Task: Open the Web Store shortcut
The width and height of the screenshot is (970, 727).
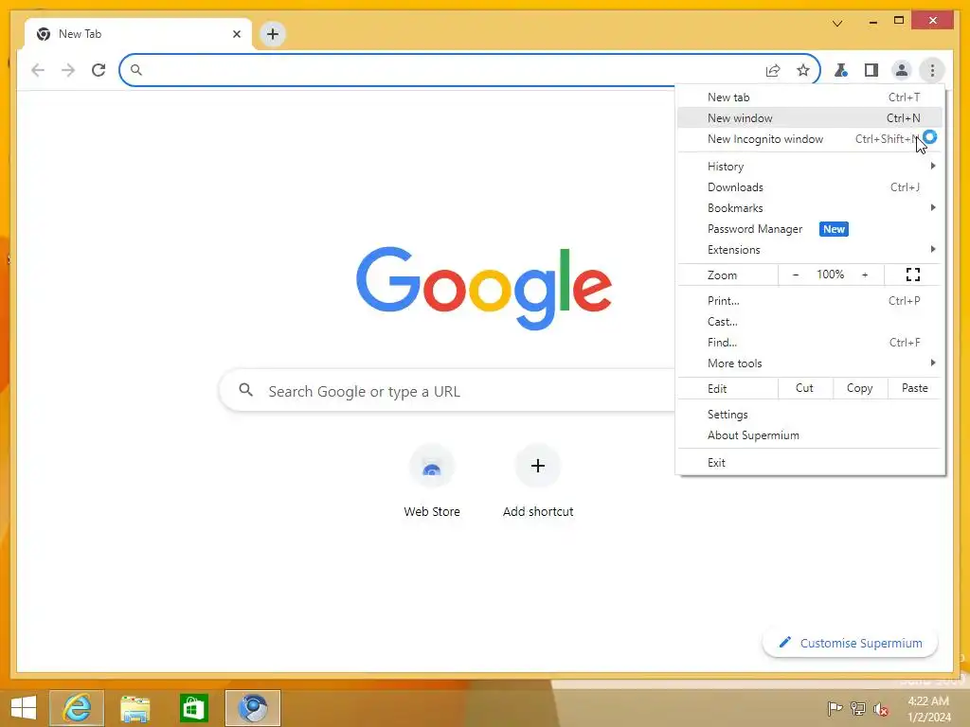Action: pos(432,482)
